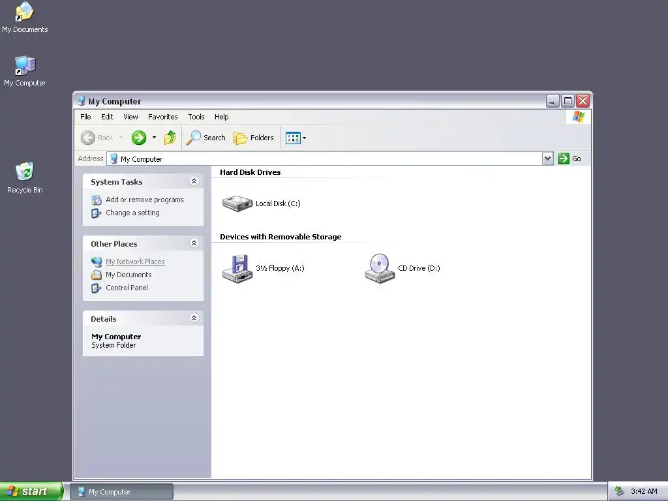Click the Up folder toolbar icon
Viewport: 668px width, 501px height.
coord(170,138)
